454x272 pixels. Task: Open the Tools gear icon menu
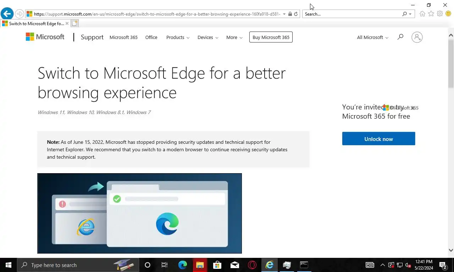tap(440, 14)
